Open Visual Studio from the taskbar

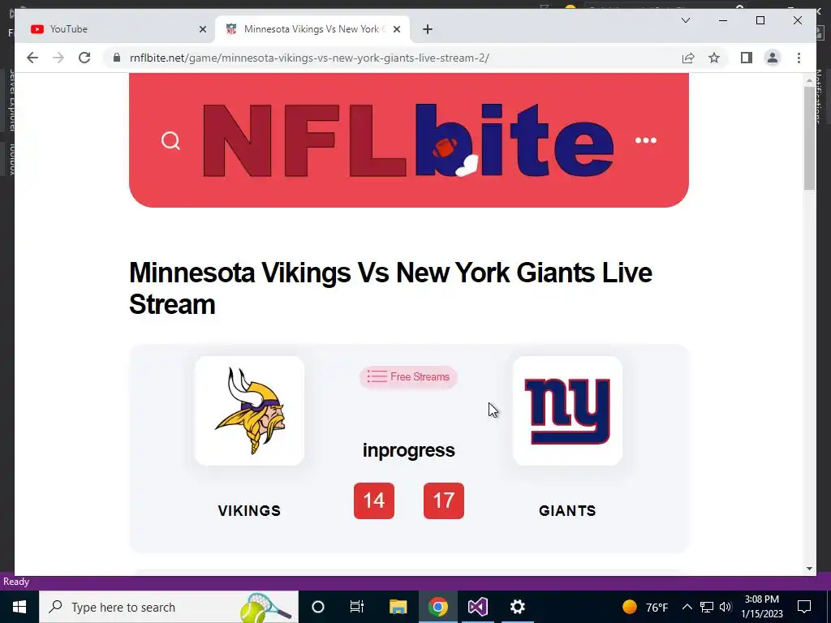pyautogui.click(x=477, y=607)
